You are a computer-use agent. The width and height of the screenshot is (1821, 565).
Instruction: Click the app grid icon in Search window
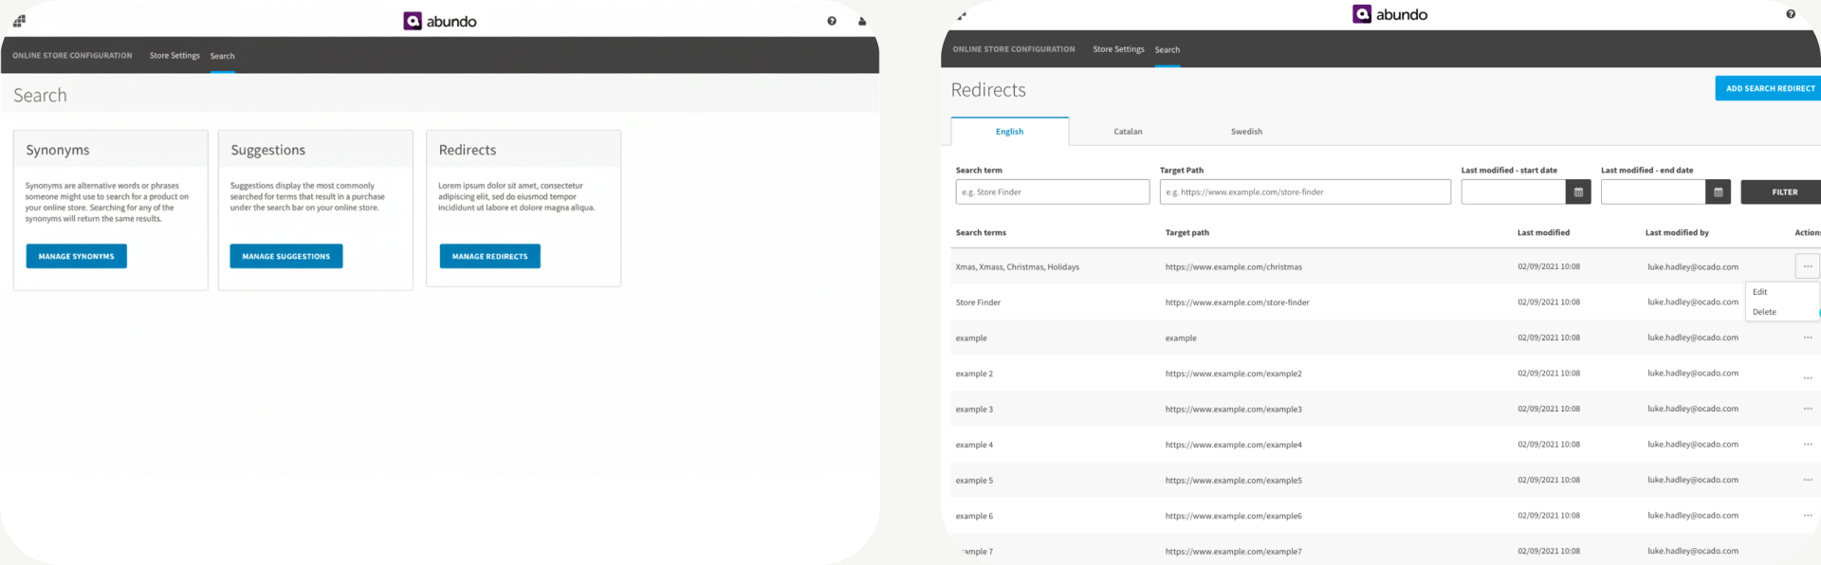19,21
